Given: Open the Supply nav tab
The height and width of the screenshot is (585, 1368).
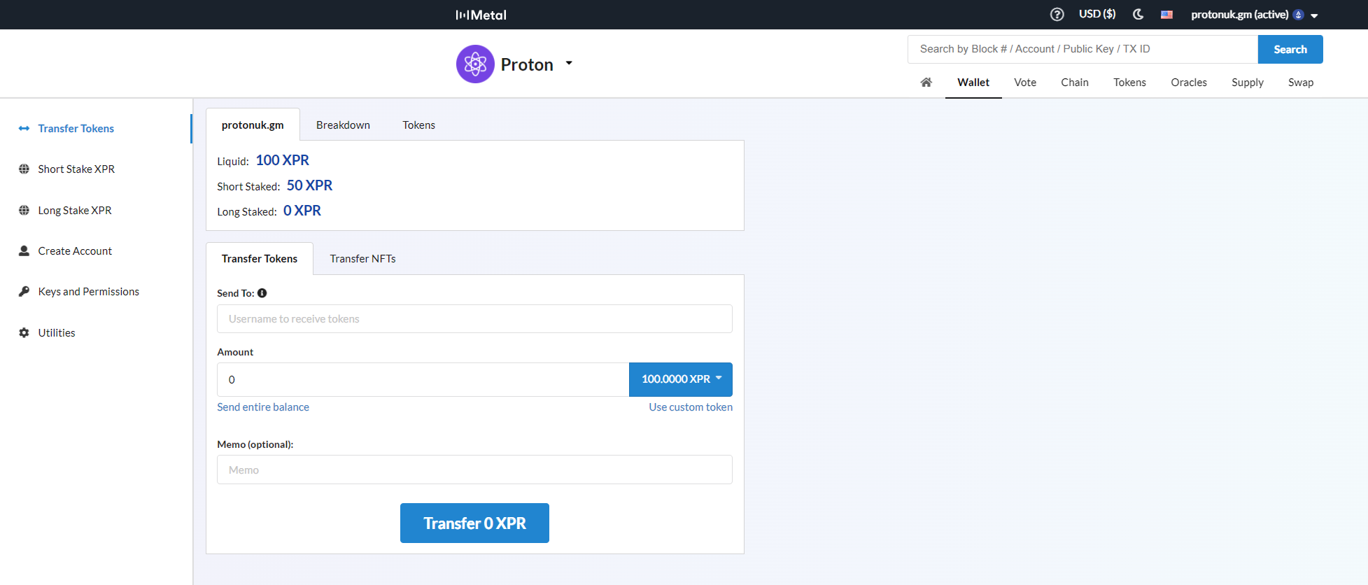Looking at the screenshot, I should pyautogui.click(x=1248, y=83).
